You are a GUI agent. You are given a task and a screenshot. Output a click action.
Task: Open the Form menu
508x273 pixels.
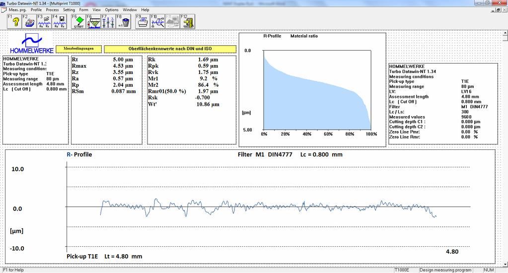[83, 10]
